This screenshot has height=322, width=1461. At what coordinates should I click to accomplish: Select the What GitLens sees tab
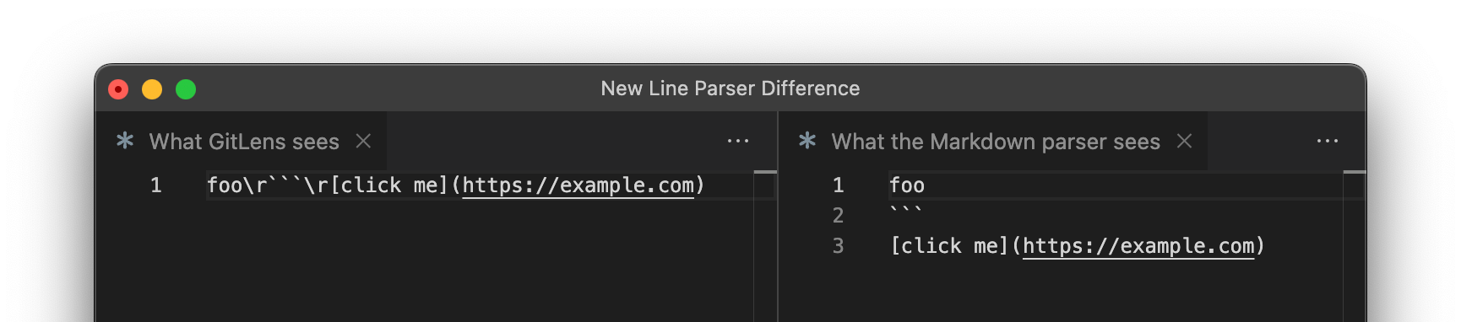244,142
